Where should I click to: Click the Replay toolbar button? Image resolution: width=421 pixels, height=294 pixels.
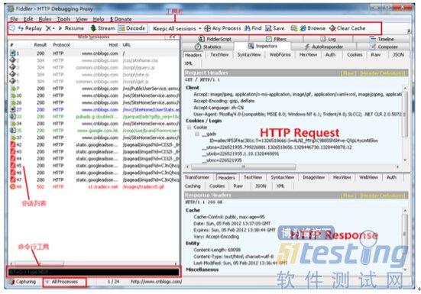tap(30, 28)
